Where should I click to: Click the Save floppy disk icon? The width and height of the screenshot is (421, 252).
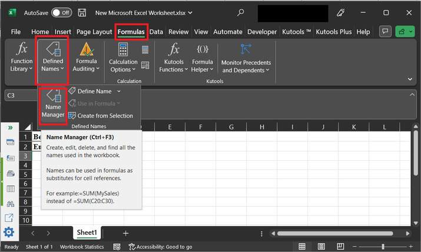pyautogui.click(x=82, y=12)
